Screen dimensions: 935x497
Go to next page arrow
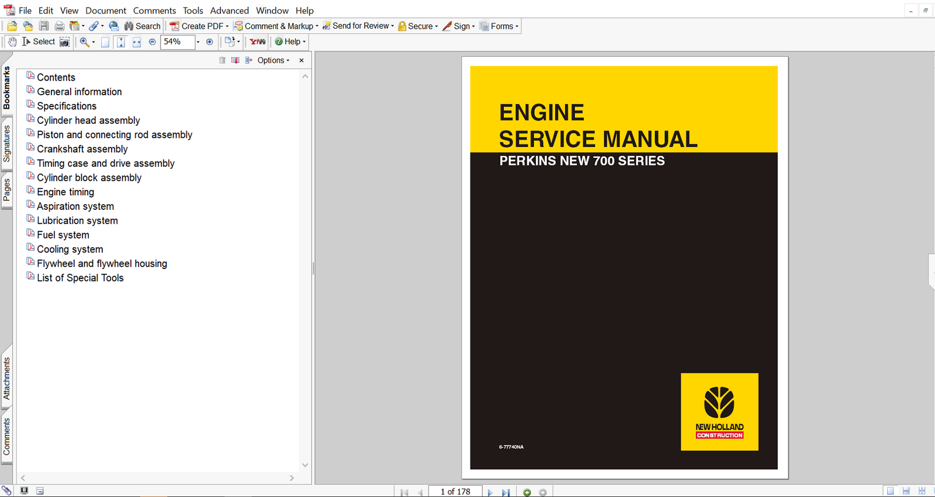490,492
